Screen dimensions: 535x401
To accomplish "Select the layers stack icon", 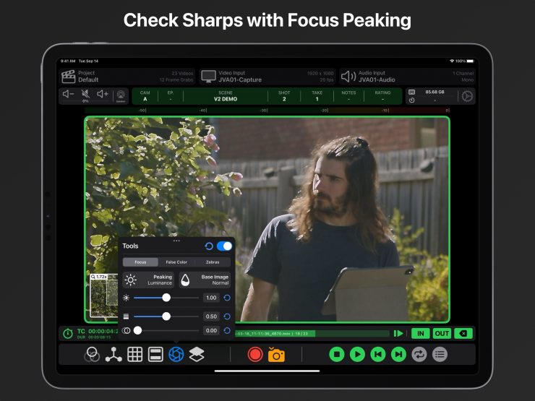I will tap(197, 354).
